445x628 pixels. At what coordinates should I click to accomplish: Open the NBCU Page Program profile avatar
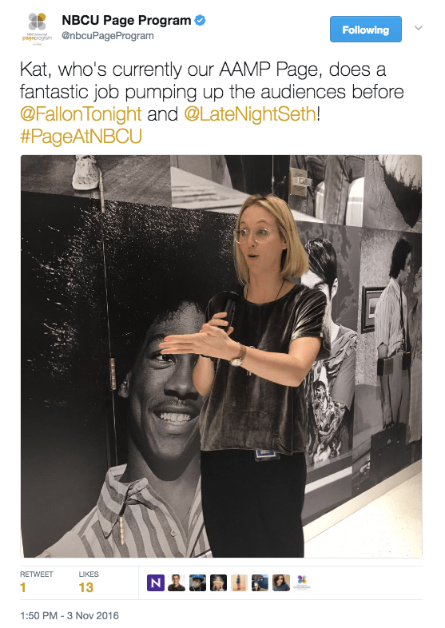[x=37, y=29]
